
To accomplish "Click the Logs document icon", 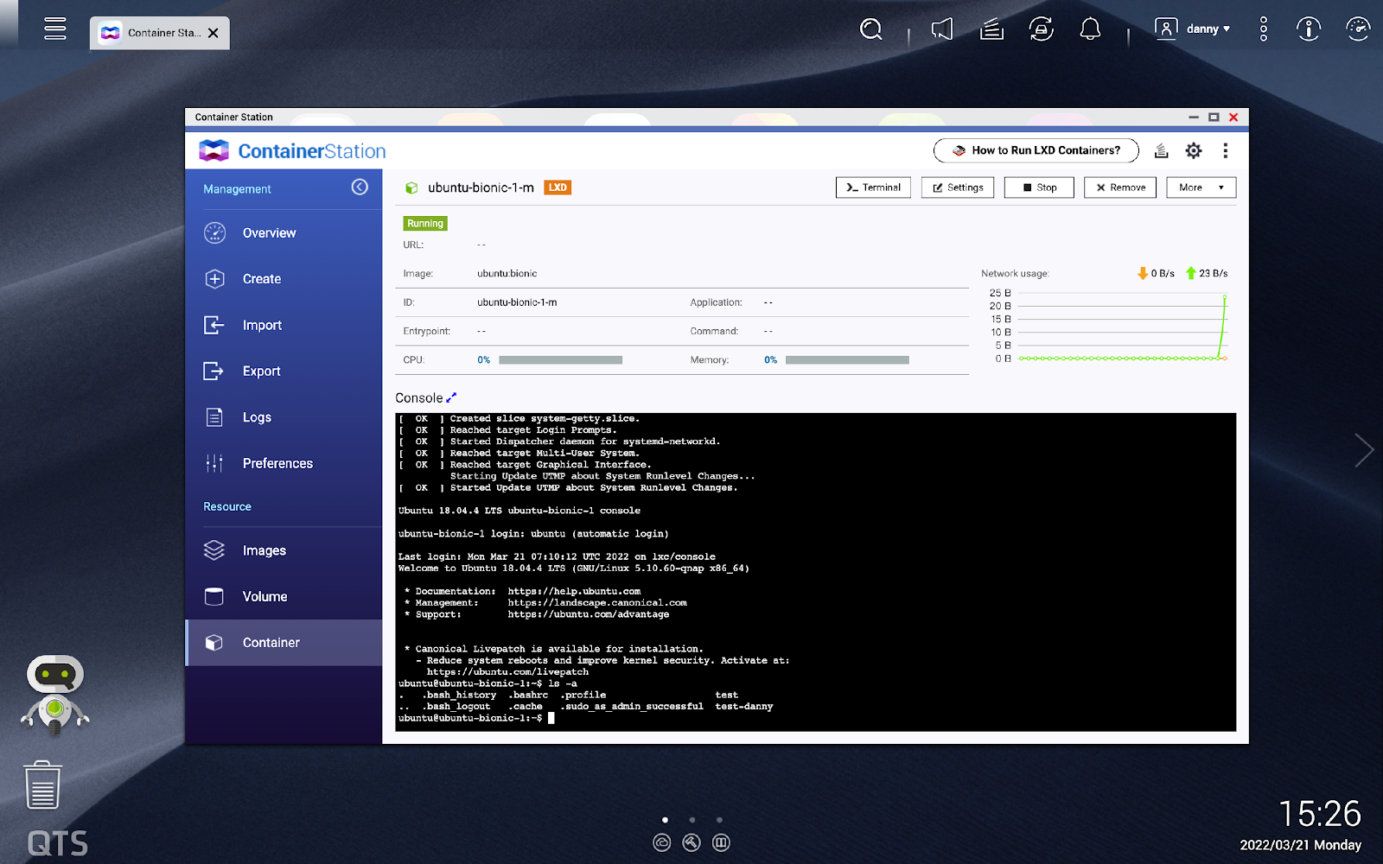I will coord(214,417).
